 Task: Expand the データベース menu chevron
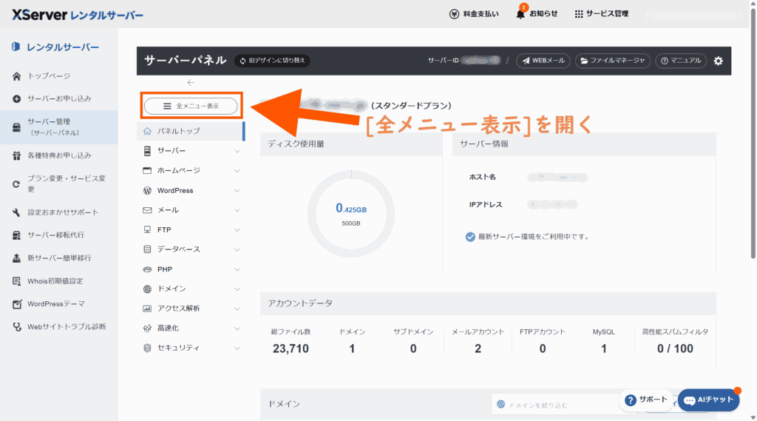tap(237, 249)
